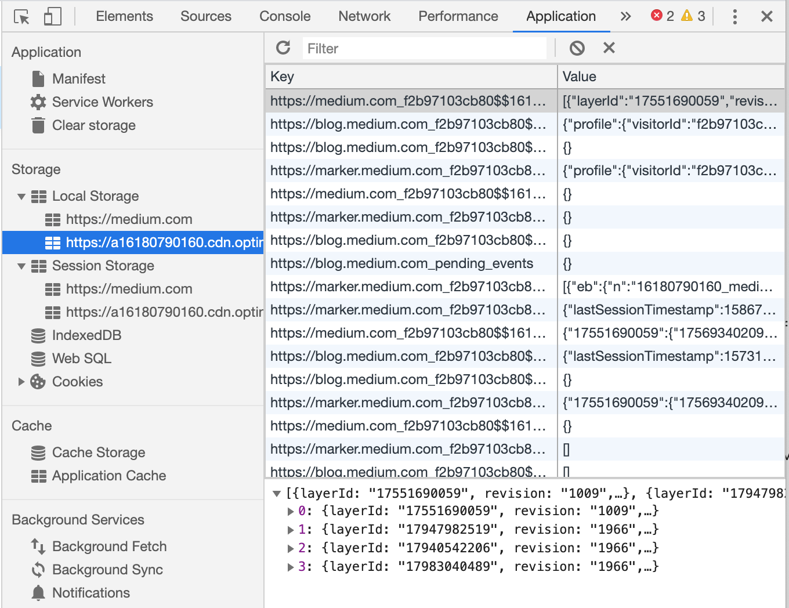Click the delete selected entry X icon

609,48
